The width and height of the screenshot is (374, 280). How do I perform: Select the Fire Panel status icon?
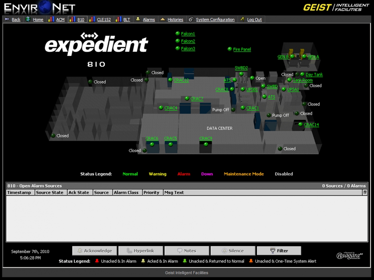(x=230, y=49)
